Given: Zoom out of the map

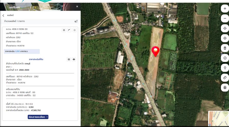Looking at the screenshot, I should click(x=225, y=19).
